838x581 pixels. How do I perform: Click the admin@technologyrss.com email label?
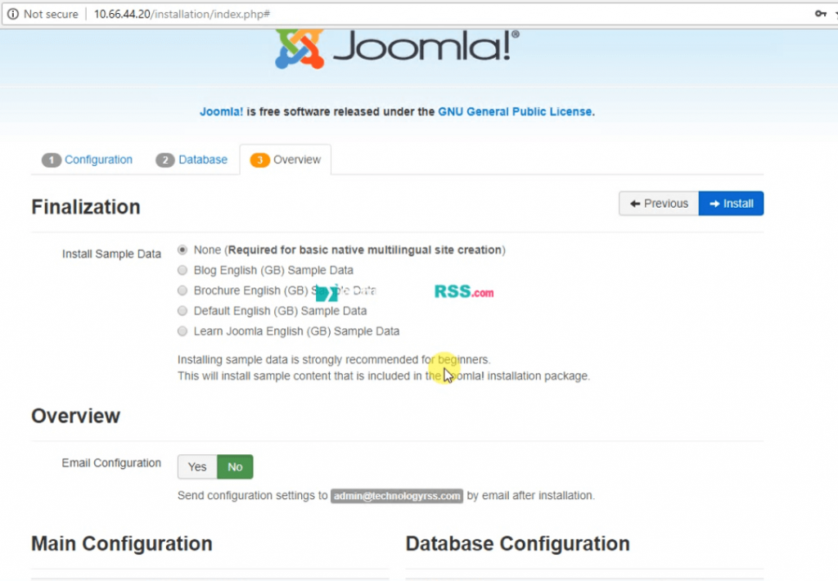(x=397, y=496)
